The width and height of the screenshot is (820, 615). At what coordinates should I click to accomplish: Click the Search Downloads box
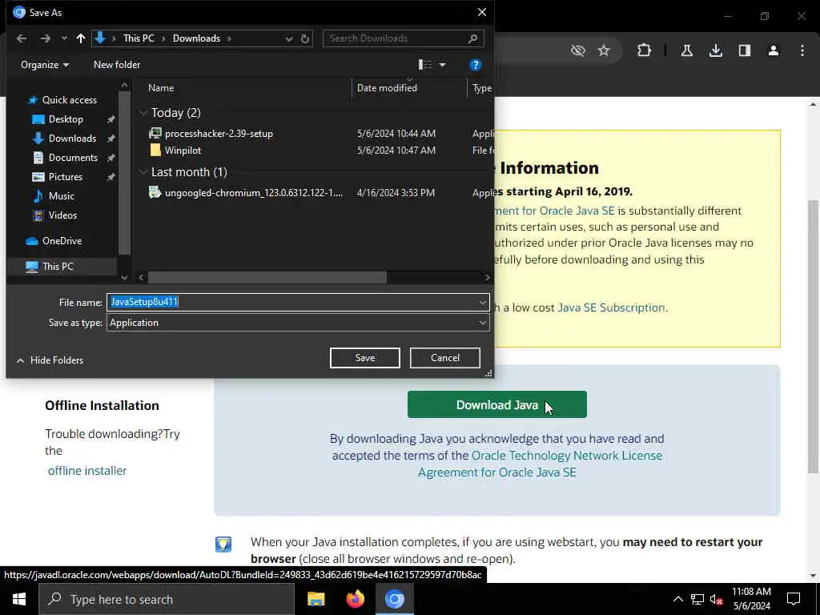(x=404, y=38)
